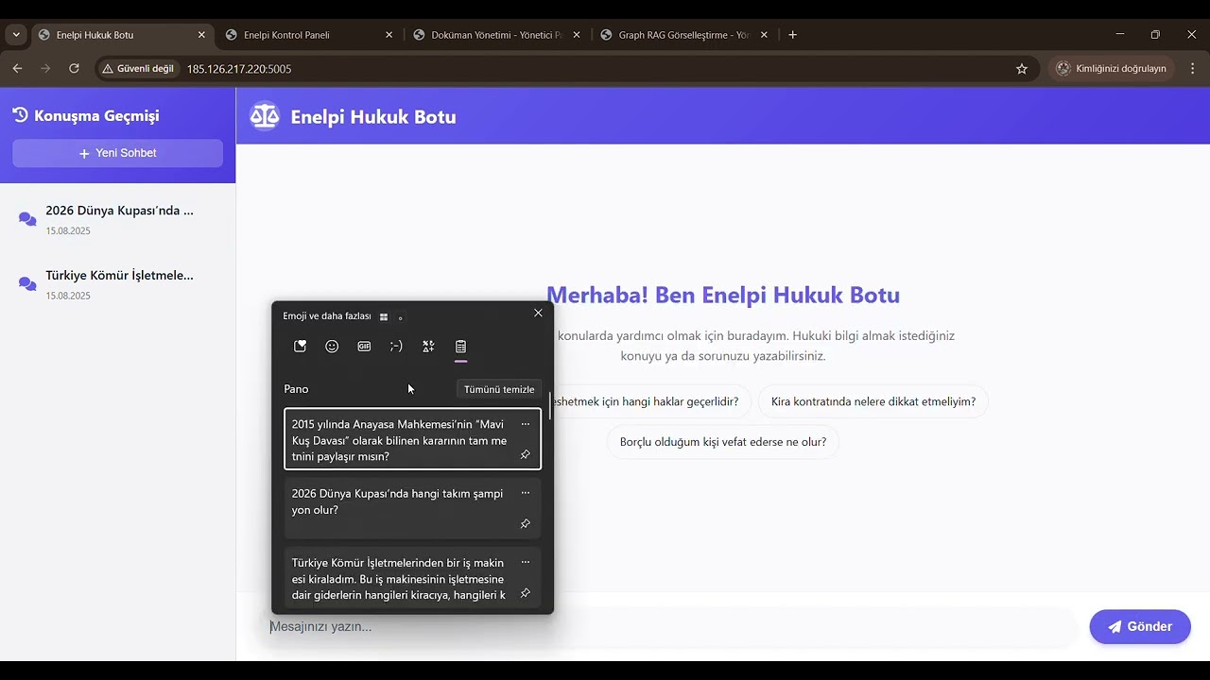Open a new browser tab

pyautogui.click(x=792, y=35)
